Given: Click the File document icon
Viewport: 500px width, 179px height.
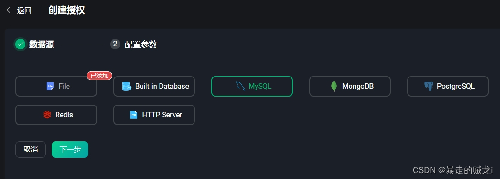Looking at the screenshot, I should tap(50, 86).
